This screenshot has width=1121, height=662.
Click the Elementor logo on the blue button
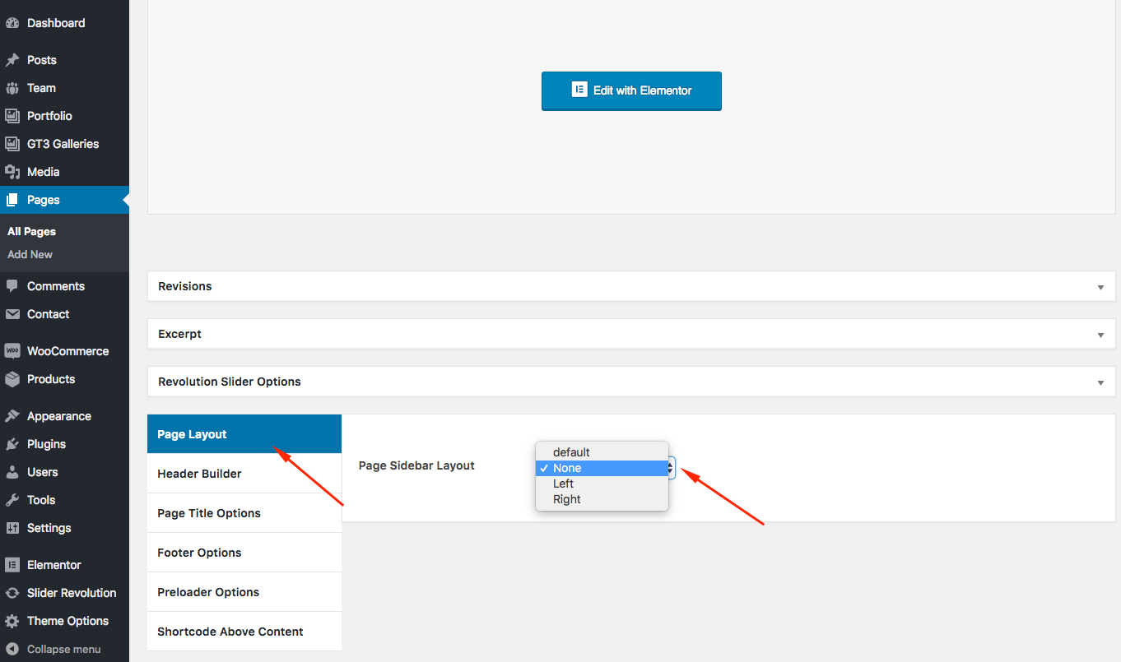[x=579, y=90]
